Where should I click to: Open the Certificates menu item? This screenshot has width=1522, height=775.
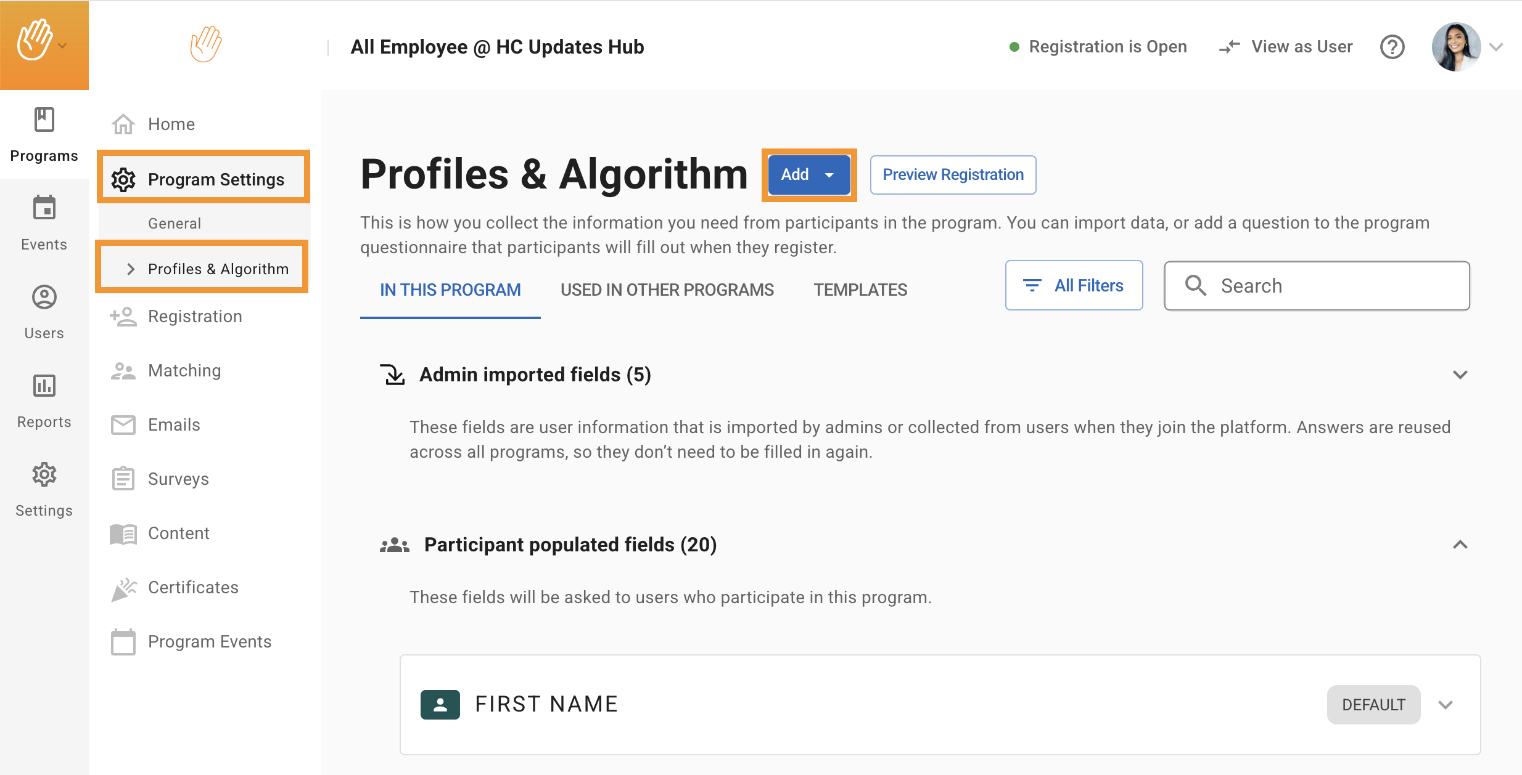193,587
